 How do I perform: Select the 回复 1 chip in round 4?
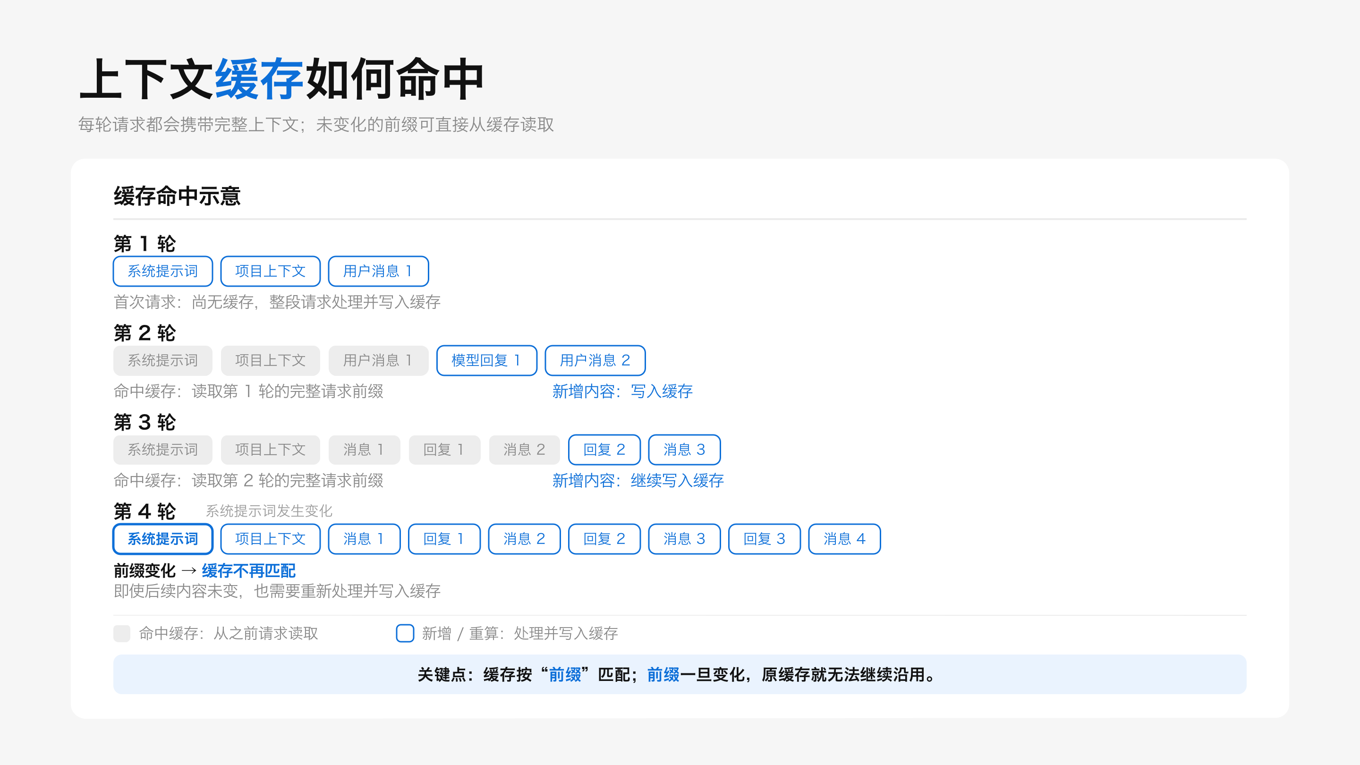(x=444, y=539)
